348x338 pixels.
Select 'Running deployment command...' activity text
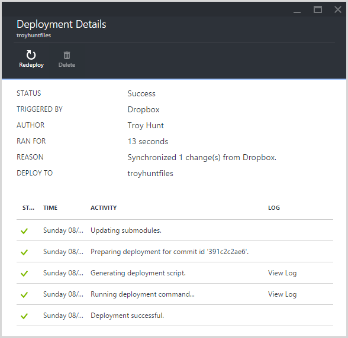coord(143,294)
